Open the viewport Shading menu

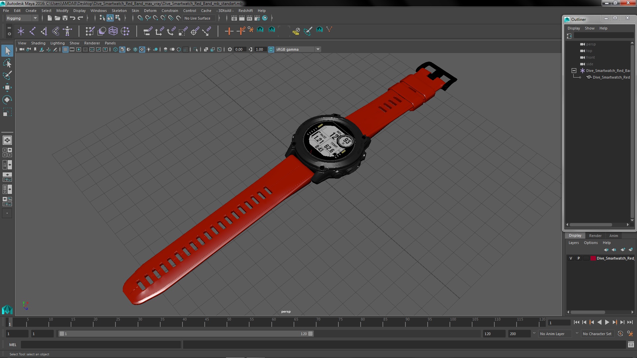38,43
